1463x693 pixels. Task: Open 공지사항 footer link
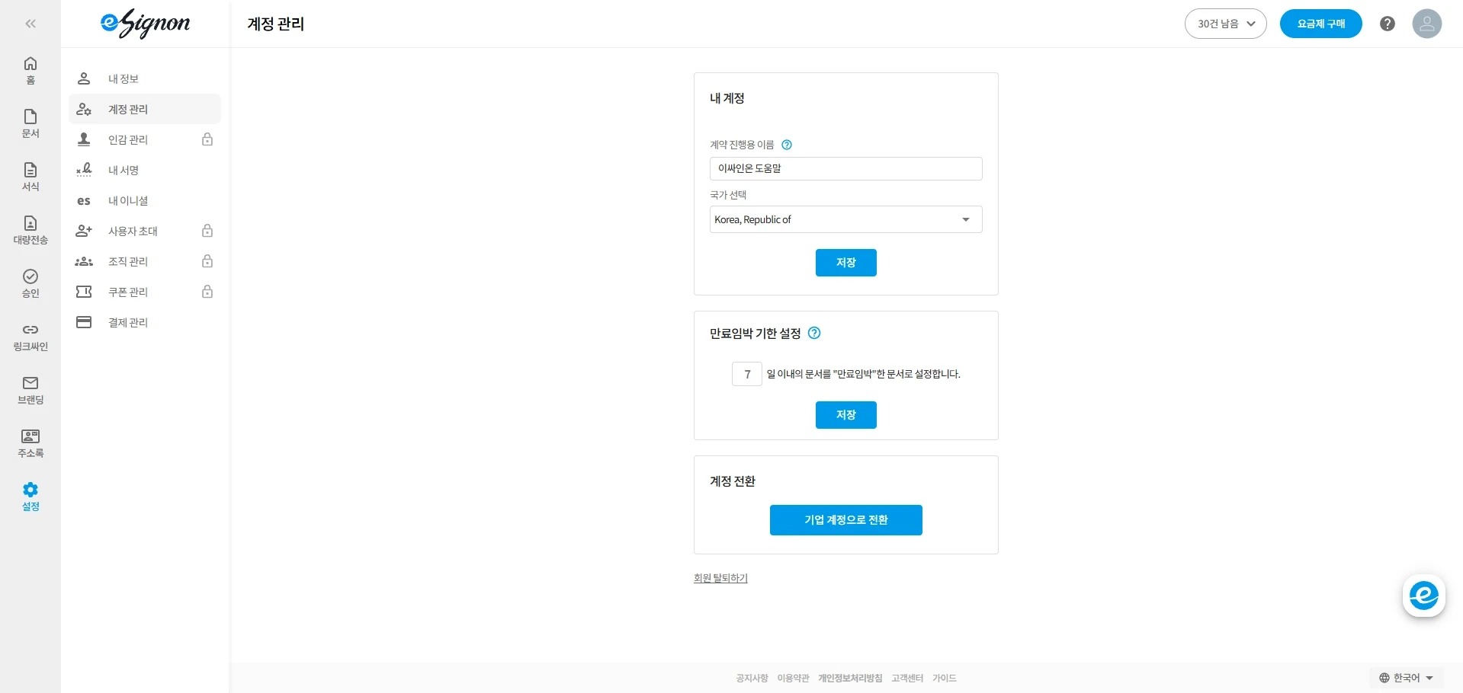click(x=752, y=678)
